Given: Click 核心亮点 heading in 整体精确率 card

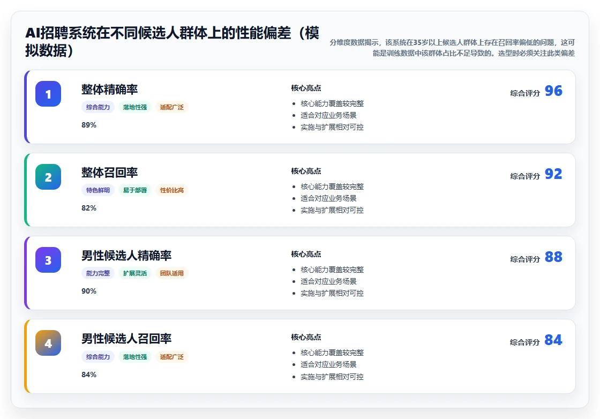Looking at the screenshot, I should point(306,88).
